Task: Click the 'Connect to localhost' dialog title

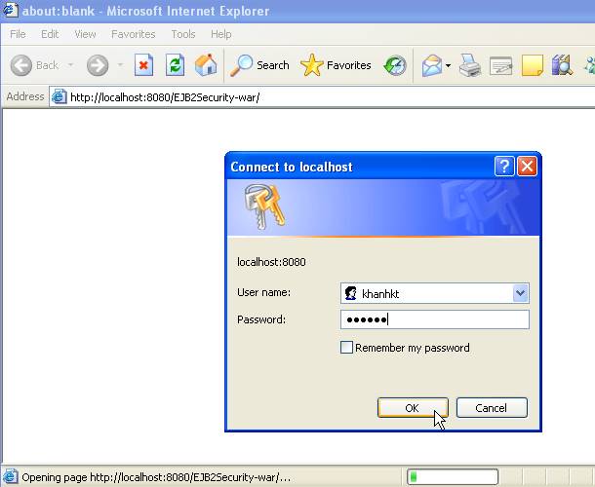Action: (x=292, y=167)
